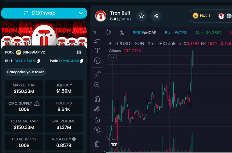Click the TradingView logo on chart
The width and height of the screenshot is (232, 153).
click(114, 144)
